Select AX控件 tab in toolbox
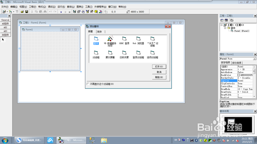Screen dimensions: 257x144 (5, 24)
